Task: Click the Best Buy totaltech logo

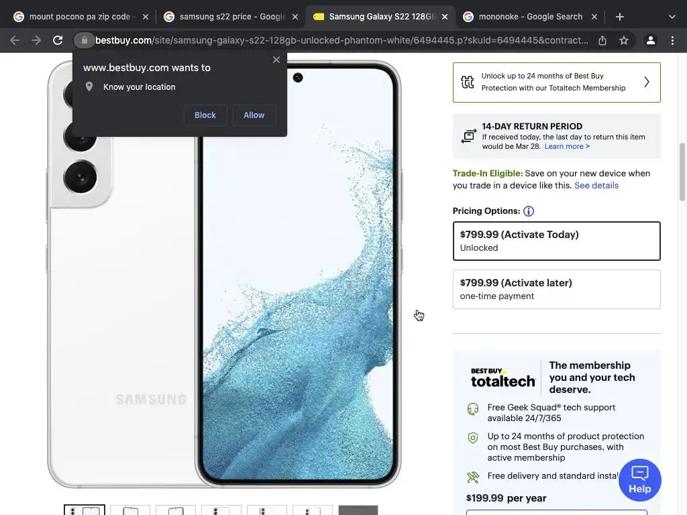Action: 503,378
